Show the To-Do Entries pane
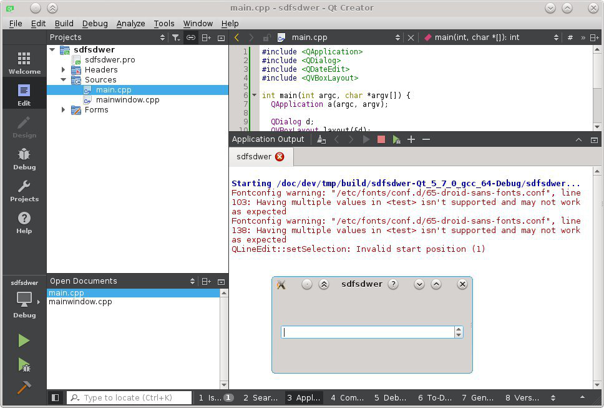This screenshot has height=408, width=604. point(435,398)
